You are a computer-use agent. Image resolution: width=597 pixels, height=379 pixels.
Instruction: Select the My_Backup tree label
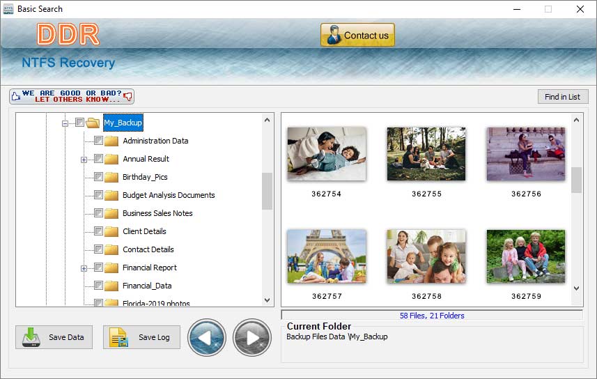(123, 123)
